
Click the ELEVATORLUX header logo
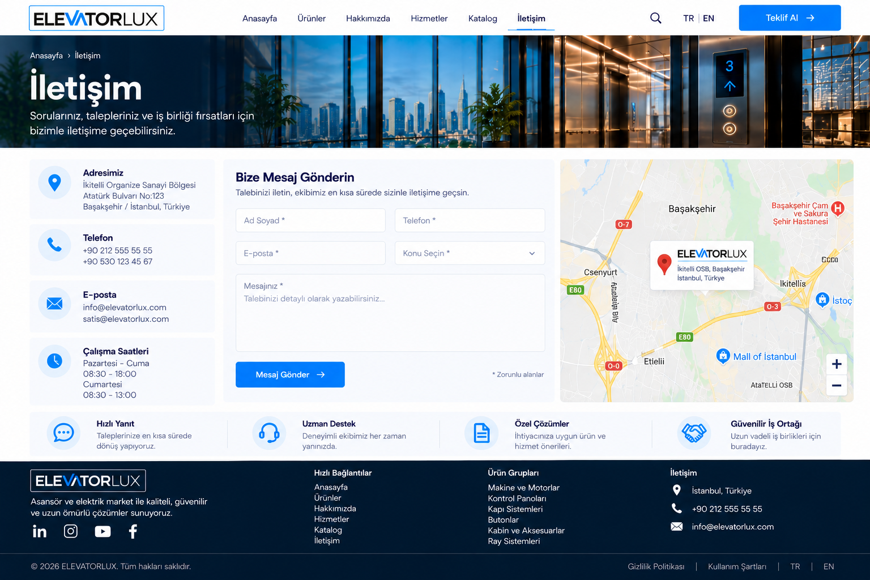pos(96,18)
